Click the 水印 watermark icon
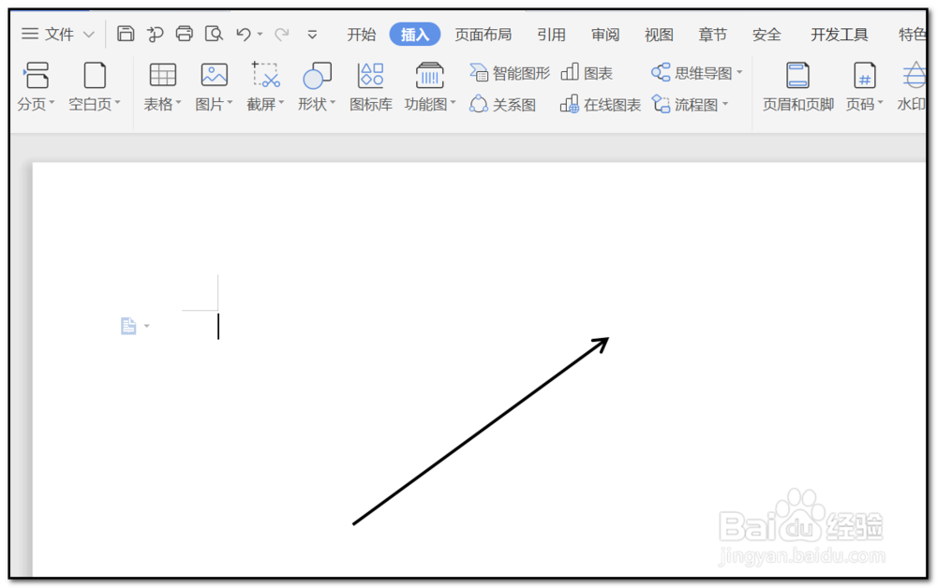The image size is (937, 588). [x=915, y=75]
